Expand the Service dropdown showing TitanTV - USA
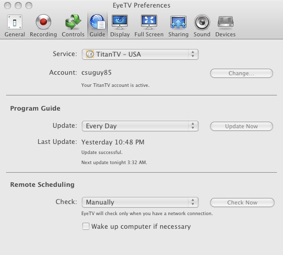 (140, 55)
